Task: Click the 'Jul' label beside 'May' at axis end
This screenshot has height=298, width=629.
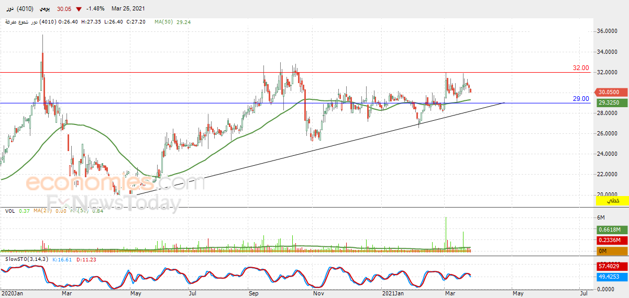Action: [x=583, y=294]
